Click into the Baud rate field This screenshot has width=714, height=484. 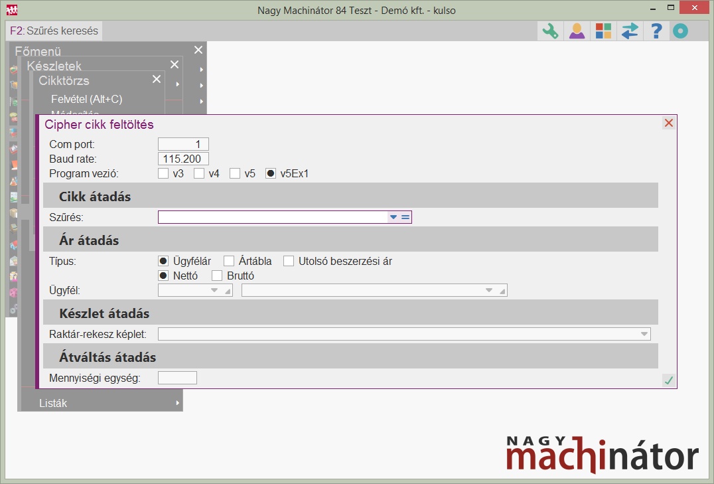(x=183, y=159)
